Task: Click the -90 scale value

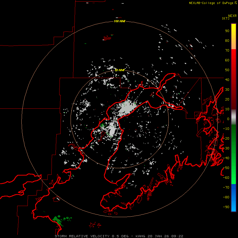Action: coord(226,207)
